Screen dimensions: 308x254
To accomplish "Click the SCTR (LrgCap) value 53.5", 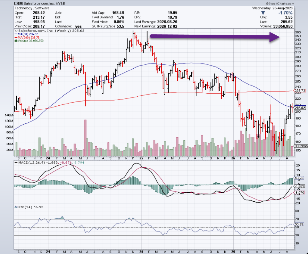I will point(120,26).
